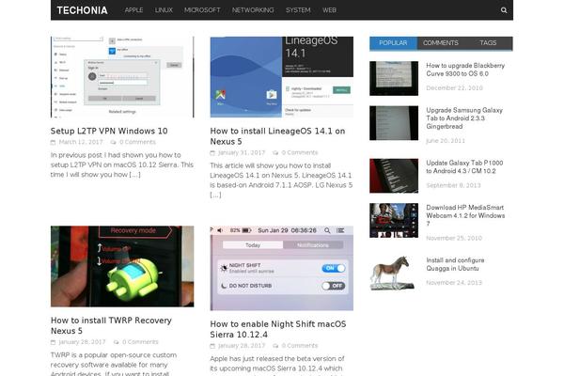Click the date 'November 25, 2010'
Screen dimensions: 564x376
click(x=454, y=238)
